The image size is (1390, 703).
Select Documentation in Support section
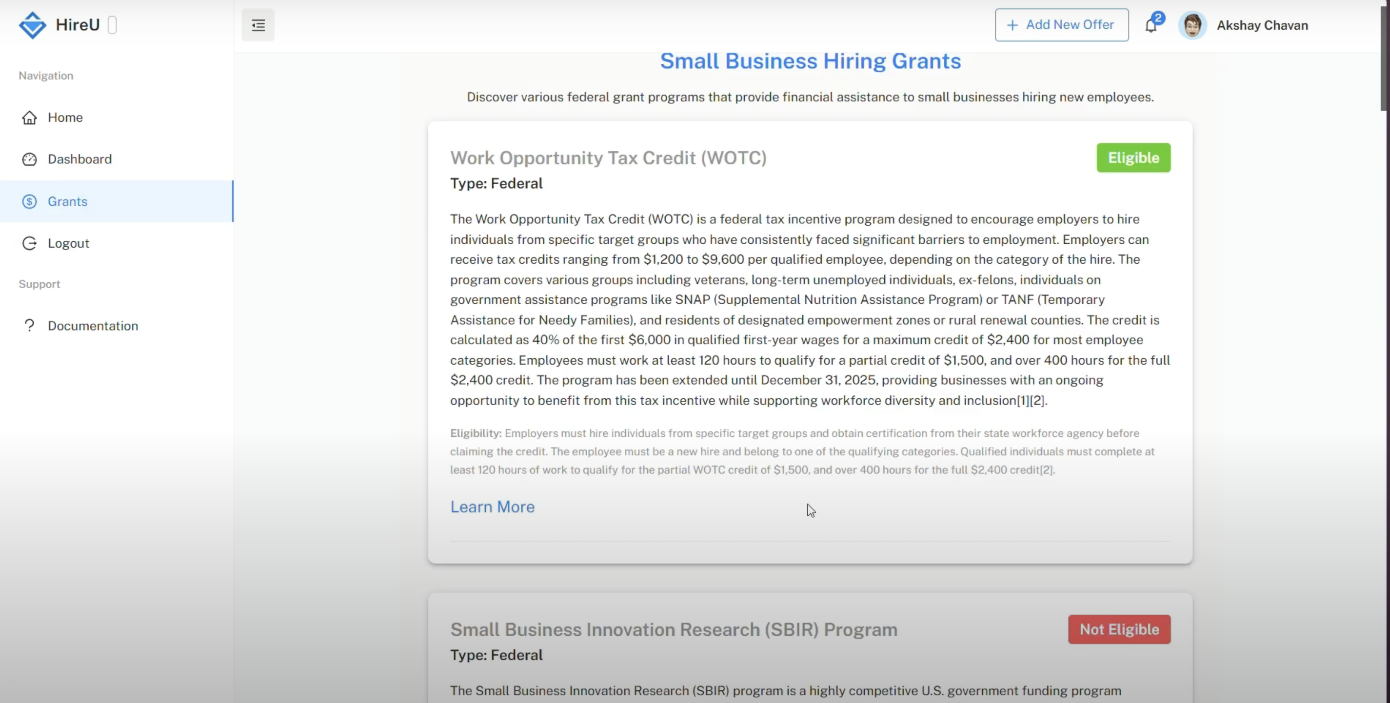coord(93,325)
